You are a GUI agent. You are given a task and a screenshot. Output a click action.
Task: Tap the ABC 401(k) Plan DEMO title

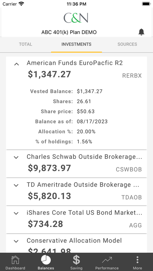click(x=69, y=32)
